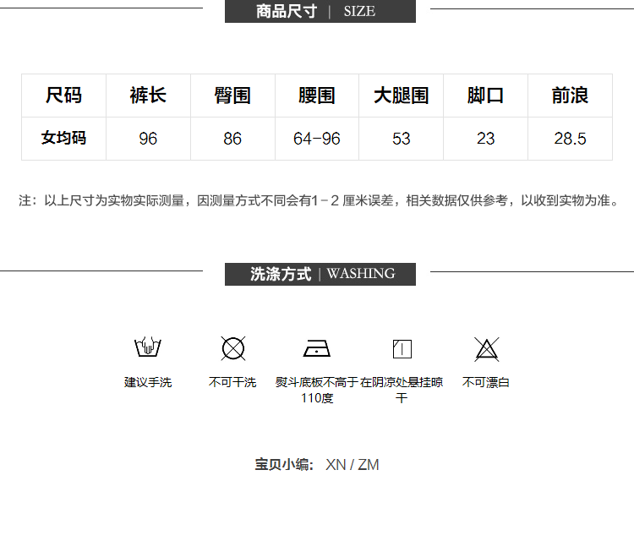
Task: Click the 建议手洗 label text
Action: [x=148, y=383]
